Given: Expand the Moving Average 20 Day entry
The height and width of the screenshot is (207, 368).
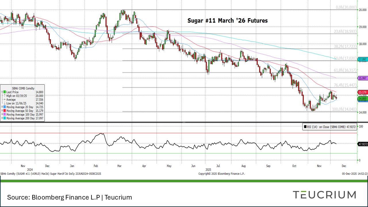Looking at the screenshot, I should 2,107.
